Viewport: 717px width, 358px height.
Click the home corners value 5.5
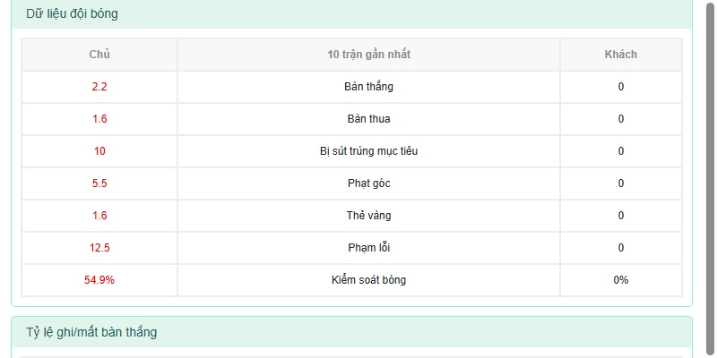pyautogui.click(x=99, y=183)
